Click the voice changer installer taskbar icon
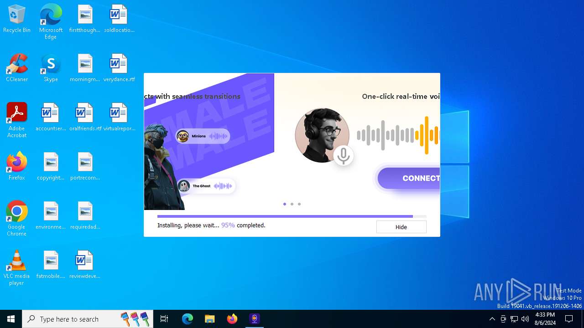This screenshot has height=328, width=584. pos(255,319)
